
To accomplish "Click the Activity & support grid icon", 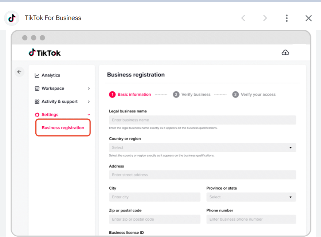I will [x=37, y=102].
